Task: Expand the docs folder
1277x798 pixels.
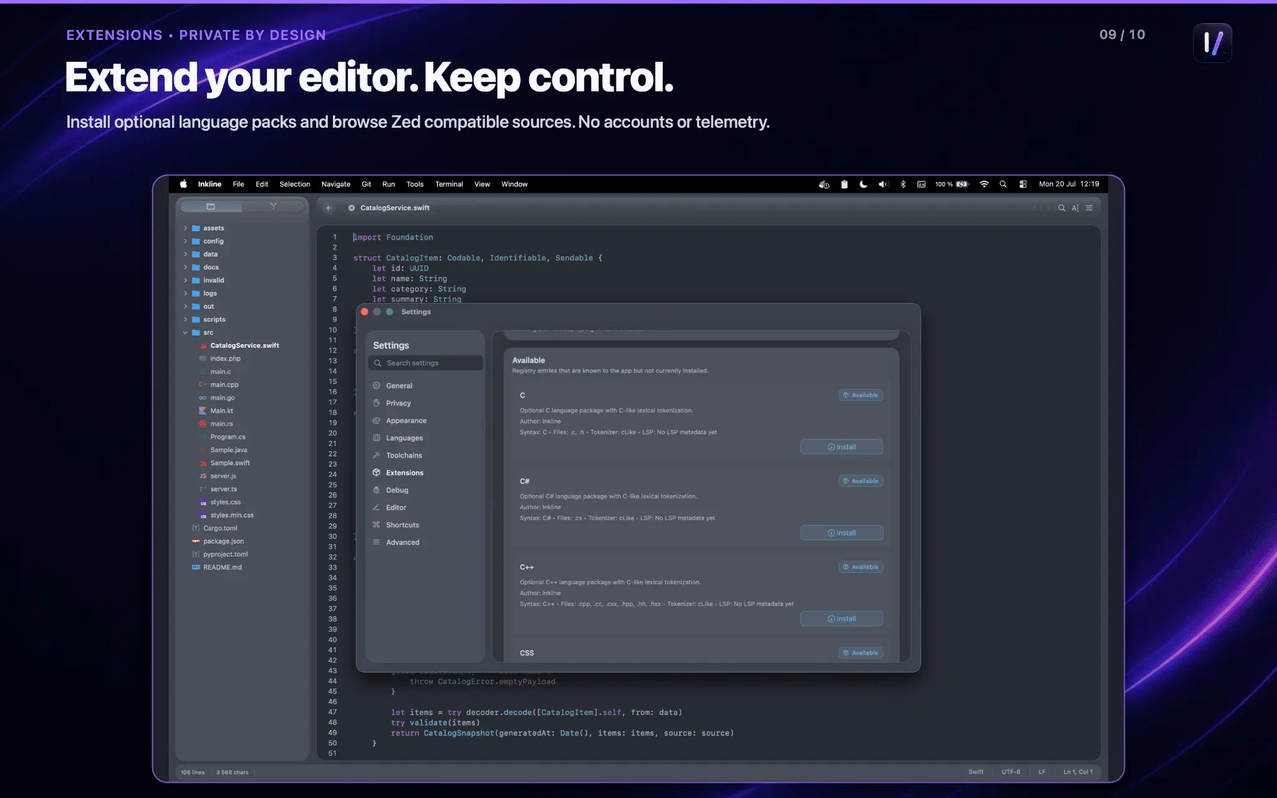Action: (x=185, y=267)
